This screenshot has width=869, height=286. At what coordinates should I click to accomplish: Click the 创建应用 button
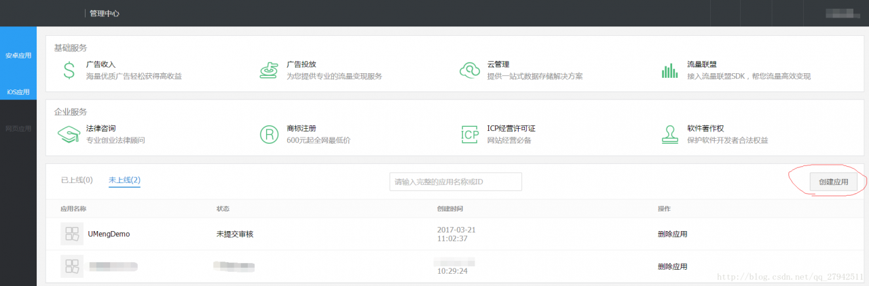click(x=834, y=182)
